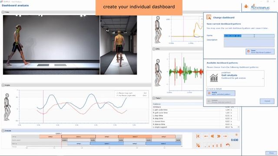The height and width of the screenshot is (156, 278).
Task: Apply the selected pattern
Action: [x=221, y=94]
